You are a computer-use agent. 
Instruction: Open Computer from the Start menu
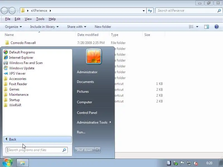tap(84, 102)
